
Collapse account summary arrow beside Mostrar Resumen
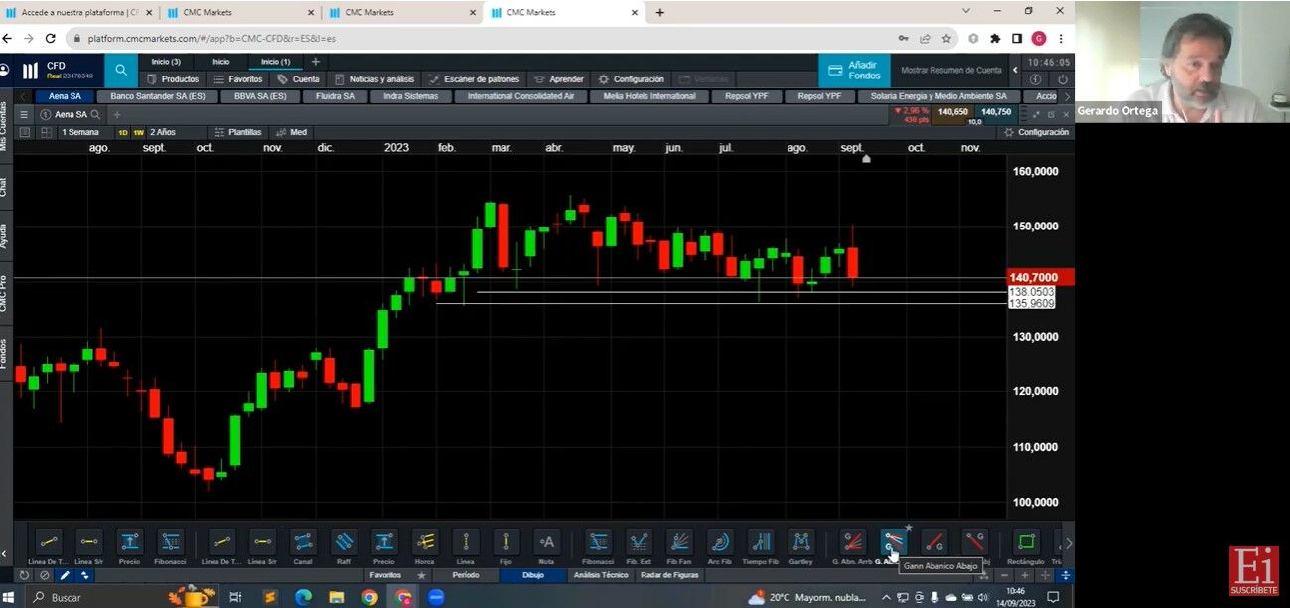coord(1014,71)
